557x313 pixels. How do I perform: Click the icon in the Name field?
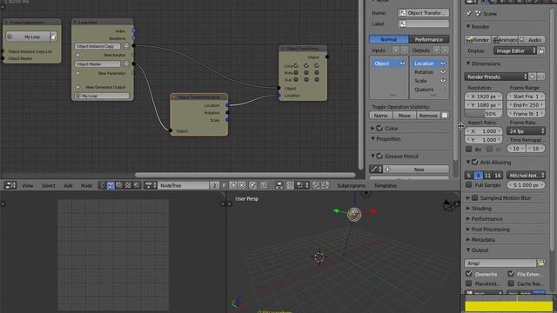402,13
